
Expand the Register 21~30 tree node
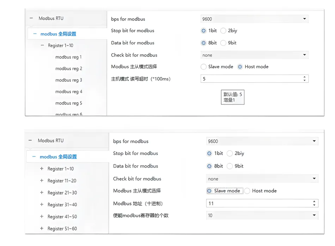[x=42, y=193]
